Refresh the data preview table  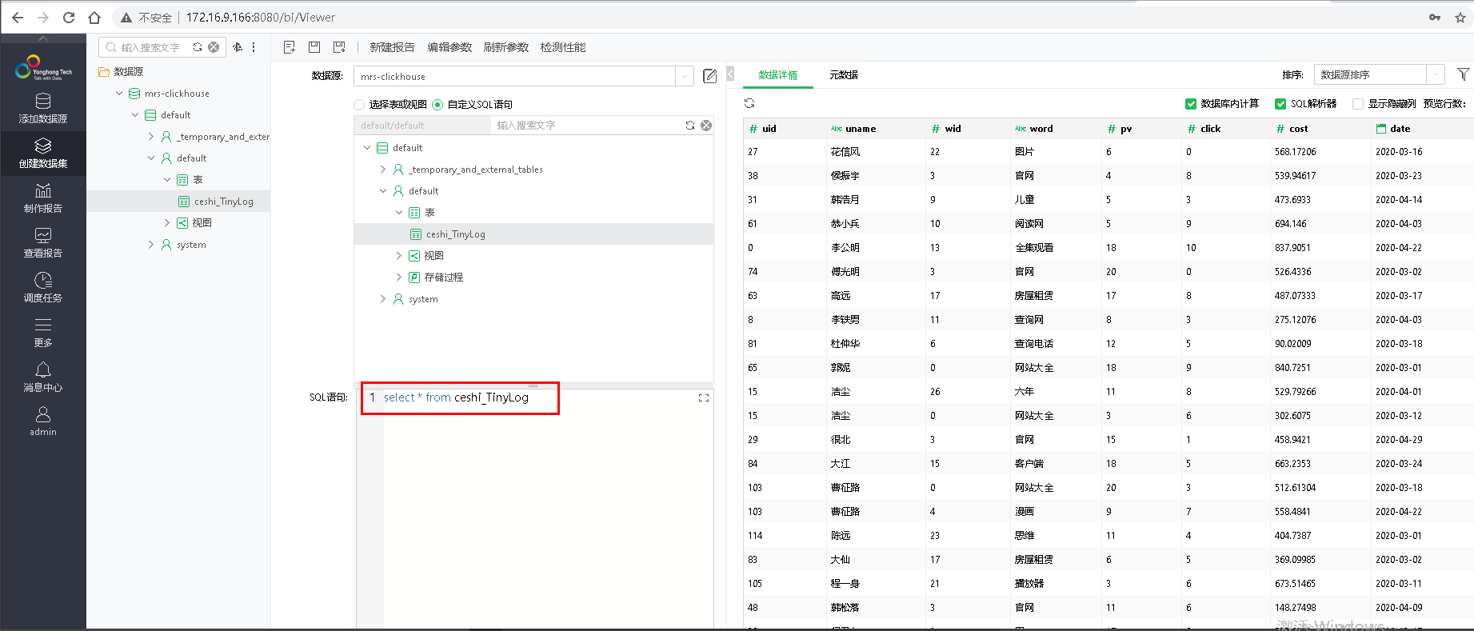tap(749, 103)
